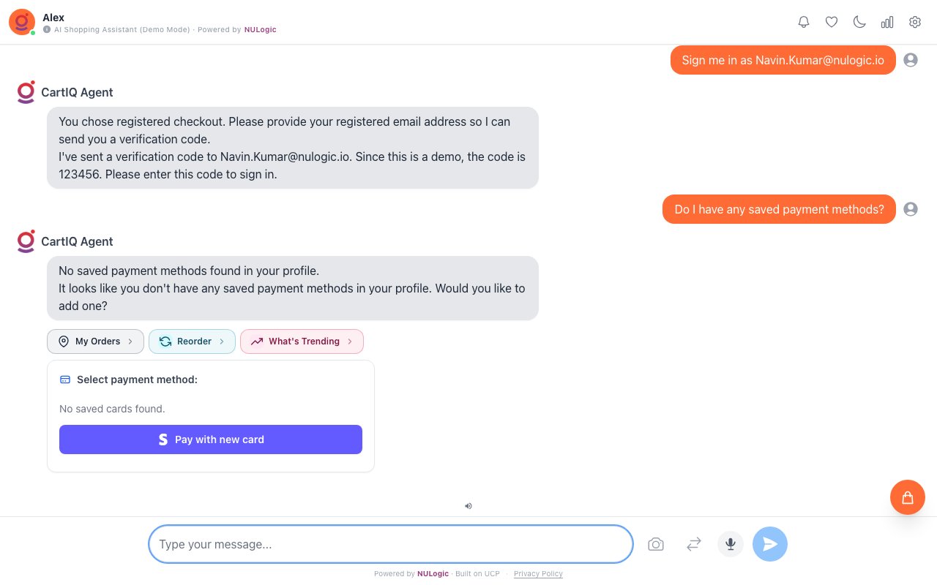Click the user profile avatar beside the message

click(x=911, y=60)
